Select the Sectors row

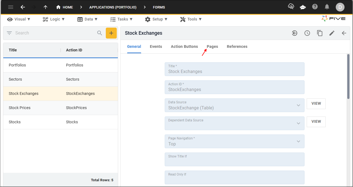click(61, 79)
